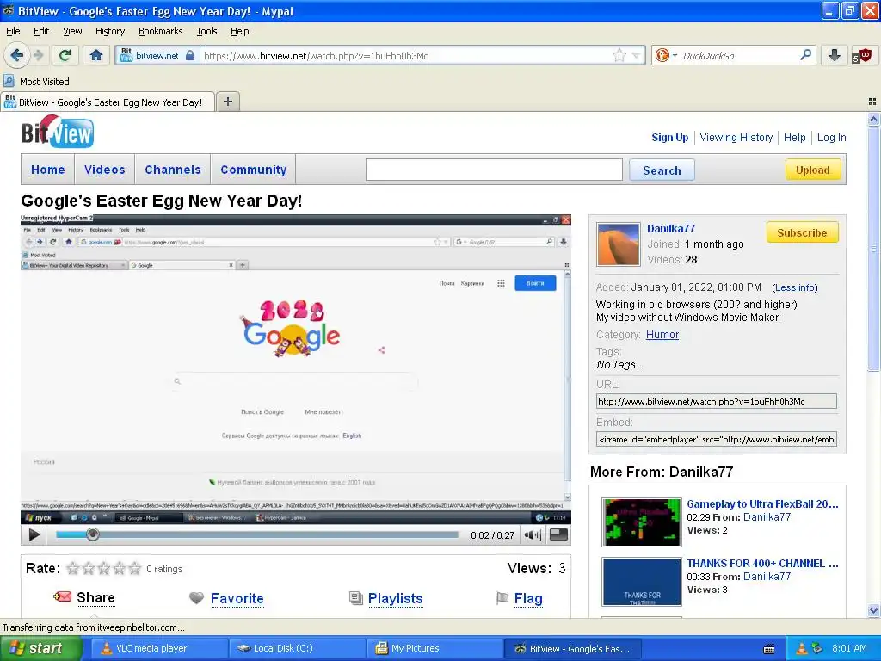This screenshot has width=881, height=661.
Task: Click the BitView Search button
Action: tap(662, 170)
